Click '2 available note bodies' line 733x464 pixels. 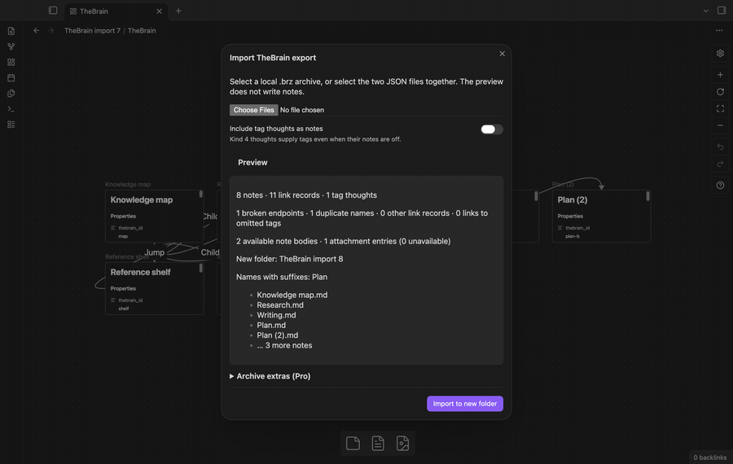pos(343,241)
